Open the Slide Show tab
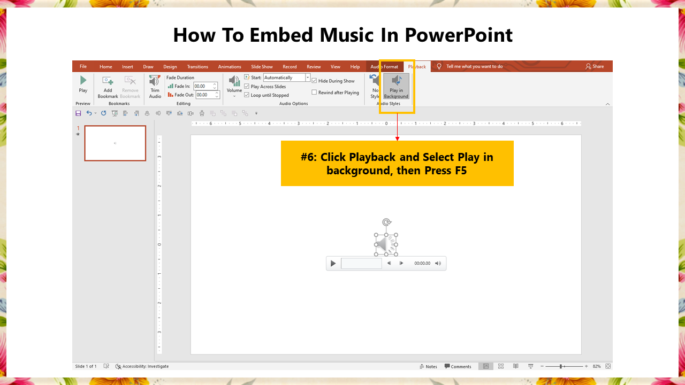 (262, 67)
